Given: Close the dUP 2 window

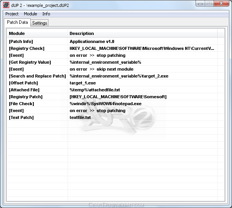Looking at the screenshot, I should (x=221, y=3).
